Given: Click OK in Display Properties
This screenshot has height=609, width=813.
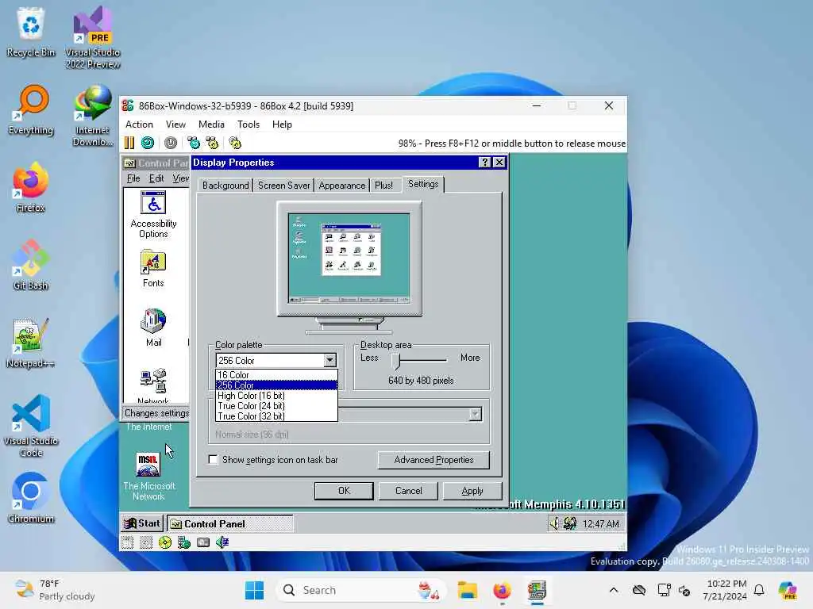Looking at the screenshot, I should coord(344,490).
